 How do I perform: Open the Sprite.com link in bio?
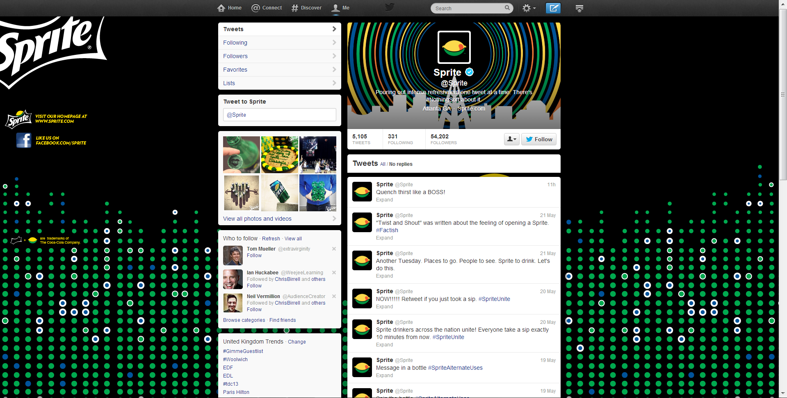tap(471, 109)
